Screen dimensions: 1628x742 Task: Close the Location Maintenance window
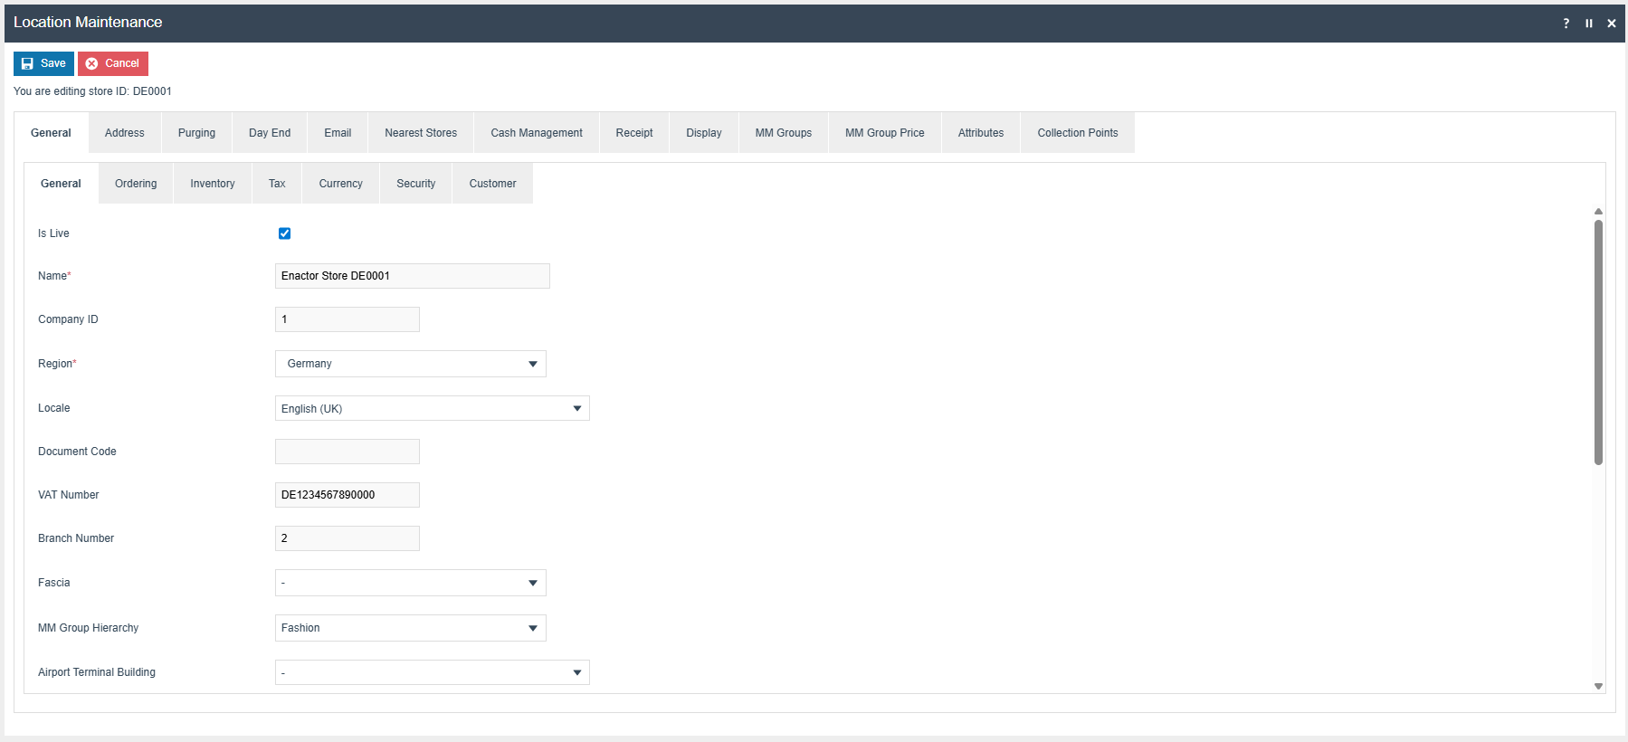click(x=1612, y=24)
